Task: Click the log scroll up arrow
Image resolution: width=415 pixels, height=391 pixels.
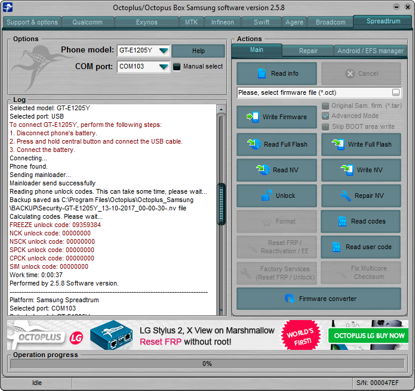Action: (x=221, y=109)
